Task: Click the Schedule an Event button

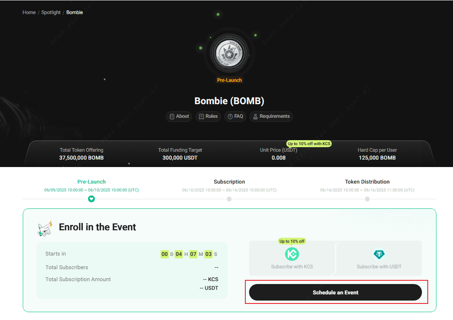Action: point(336,292)
